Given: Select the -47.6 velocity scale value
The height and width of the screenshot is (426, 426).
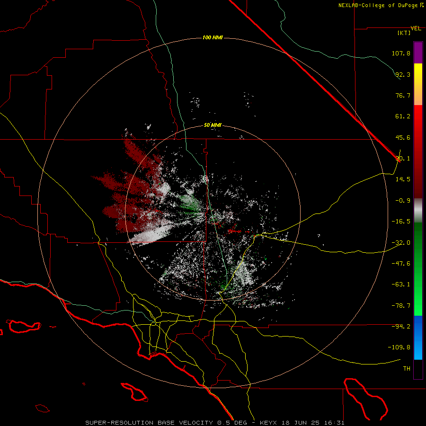Looking at the screenshot, I should [x=401, y=264].
